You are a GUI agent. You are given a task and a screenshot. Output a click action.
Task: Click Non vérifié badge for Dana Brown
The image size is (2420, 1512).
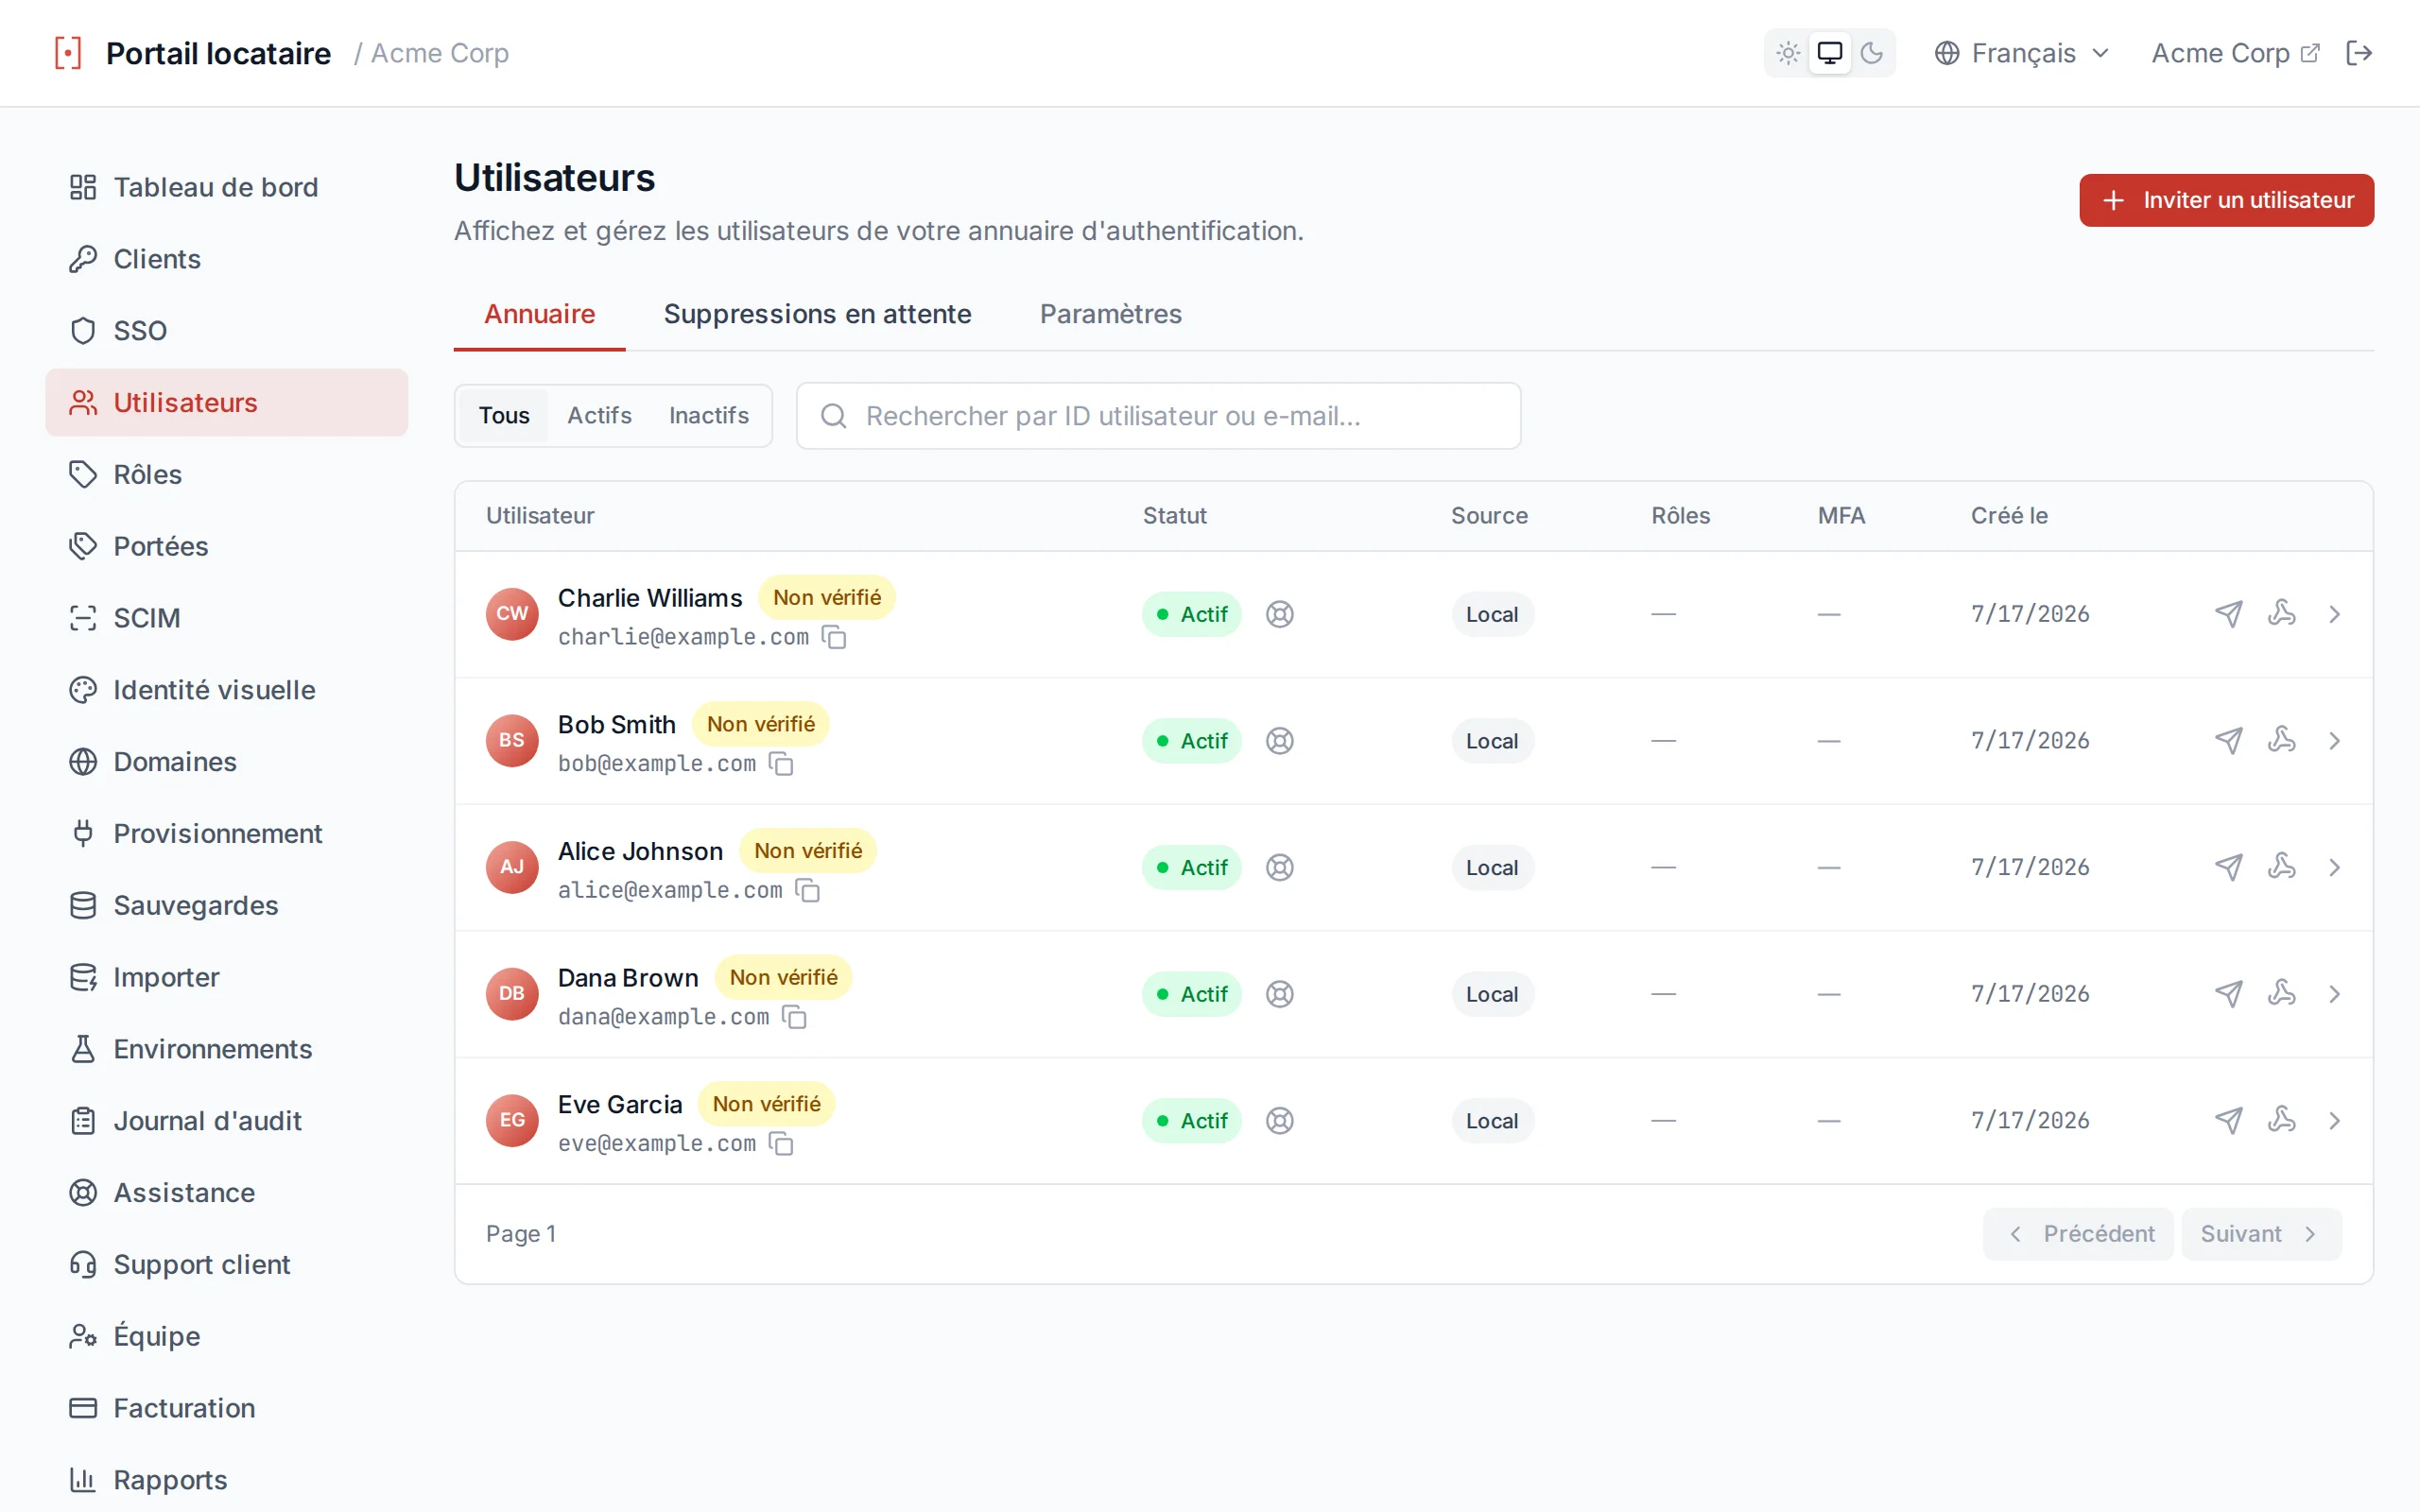(x=783, y=977)
